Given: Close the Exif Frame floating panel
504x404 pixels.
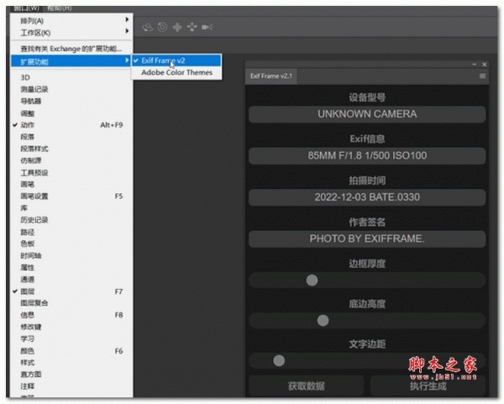Looking at the screenshot, I should [484, 65].
